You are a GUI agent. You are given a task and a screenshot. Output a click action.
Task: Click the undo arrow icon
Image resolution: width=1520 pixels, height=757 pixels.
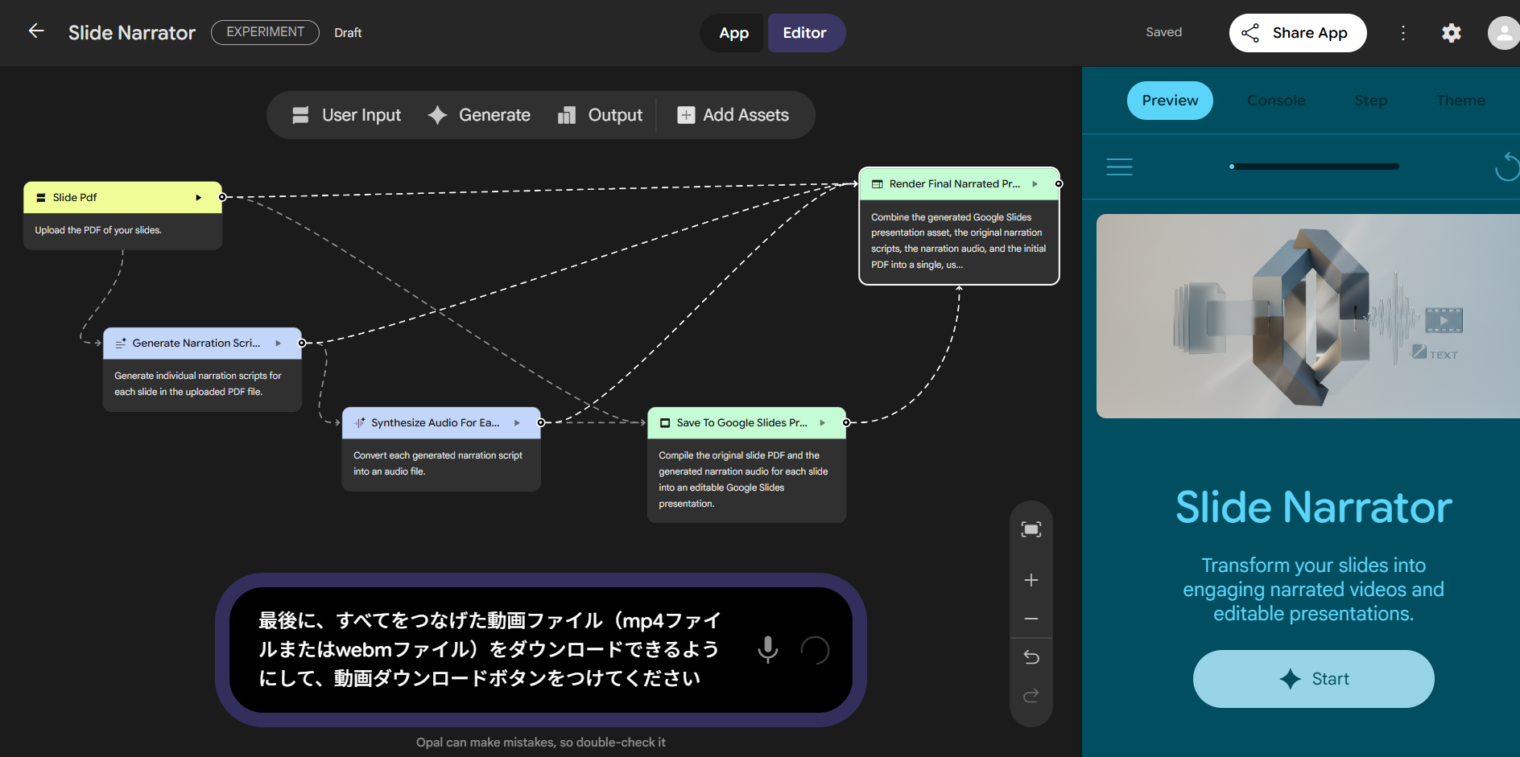(x=1031, y=657)
